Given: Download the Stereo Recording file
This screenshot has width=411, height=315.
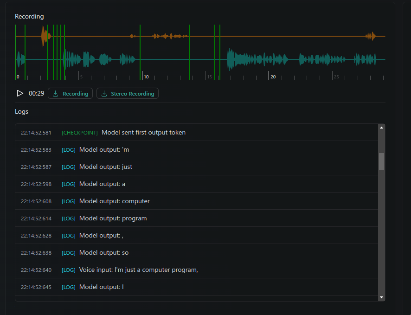Looking at the screenshot, I should tap(128, 94).
